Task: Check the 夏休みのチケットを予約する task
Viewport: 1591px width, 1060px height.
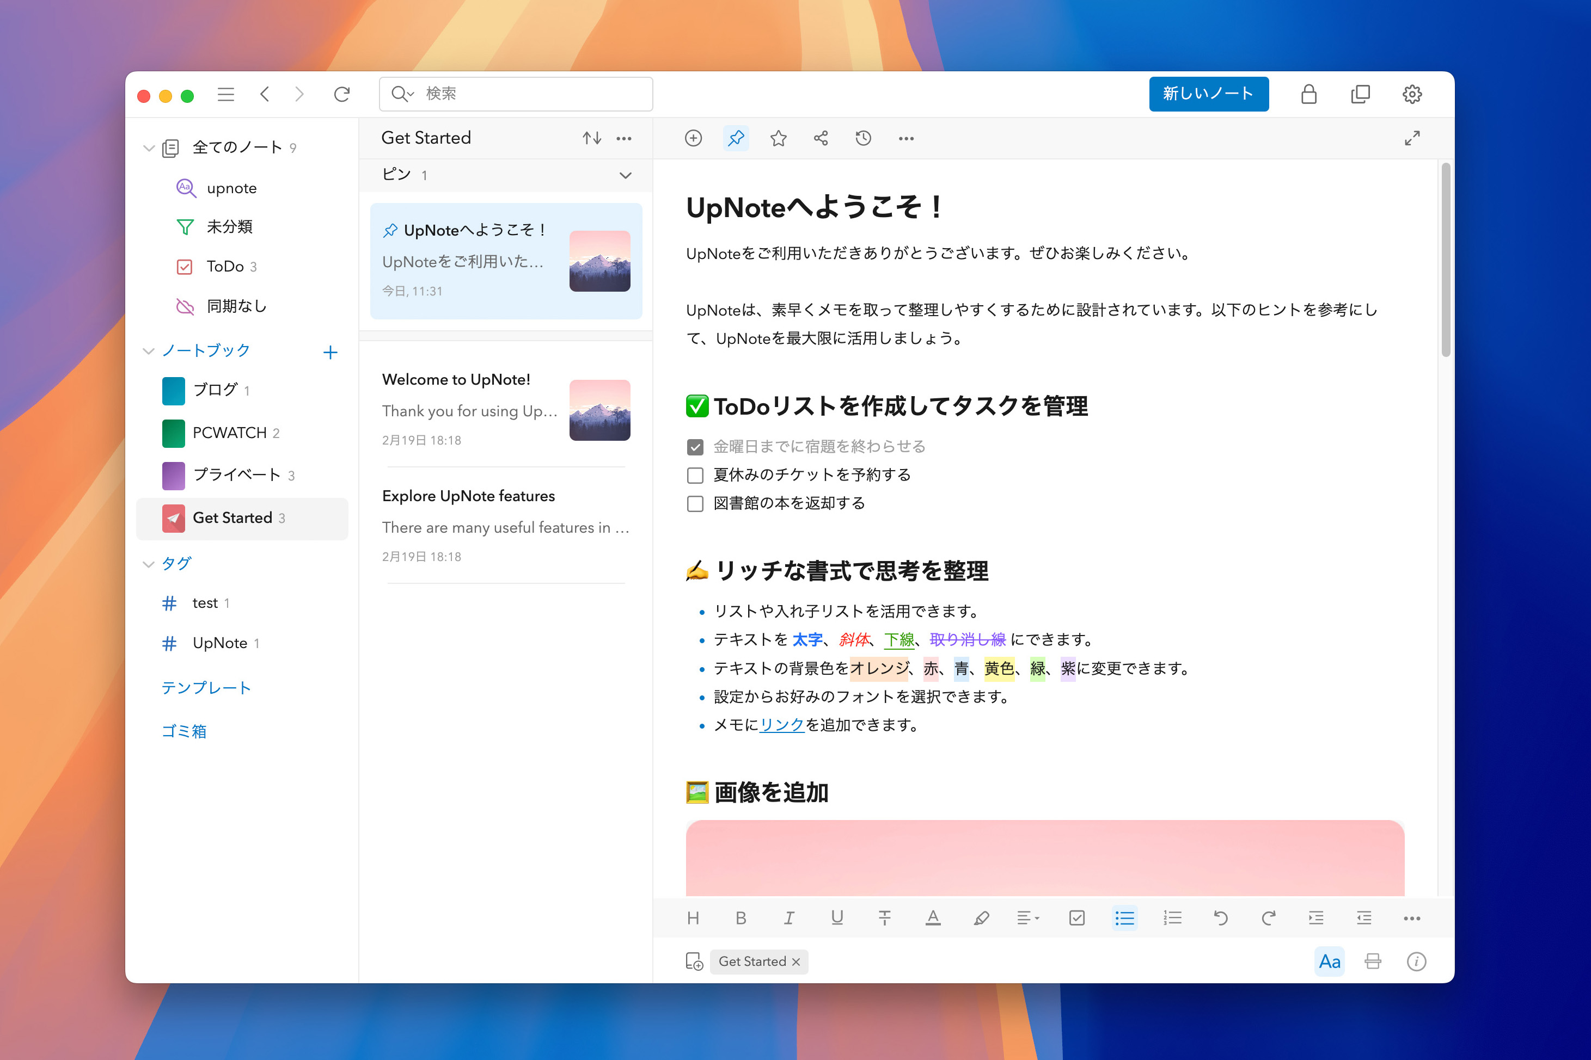Action: tap(695, 474)
